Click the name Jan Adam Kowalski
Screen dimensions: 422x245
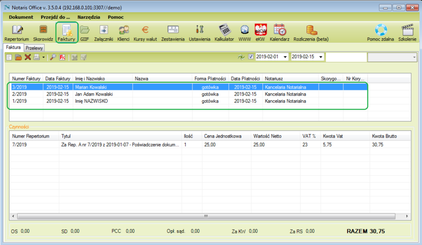[x=94, y=94]
